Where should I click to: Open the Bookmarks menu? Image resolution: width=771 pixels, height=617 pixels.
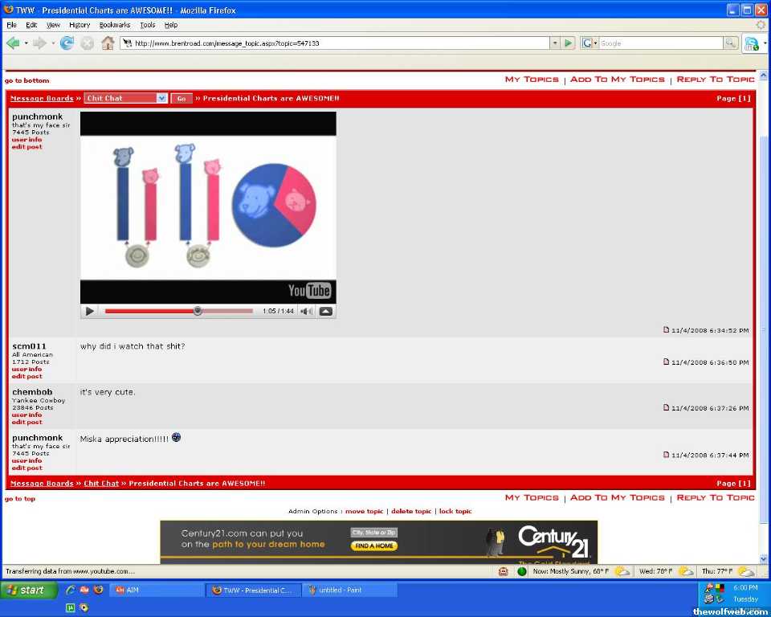[114, 25]
